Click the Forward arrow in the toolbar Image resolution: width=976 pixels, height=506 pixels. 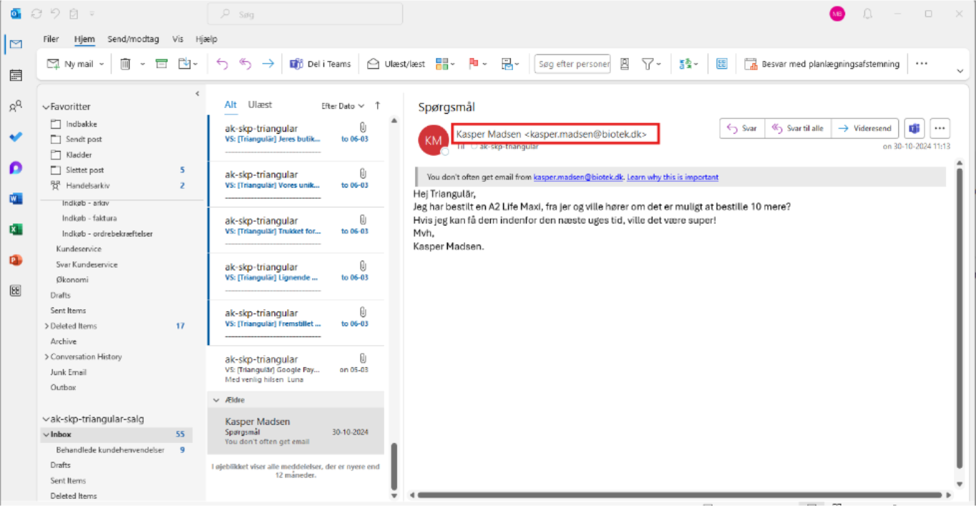coord(268,64)
